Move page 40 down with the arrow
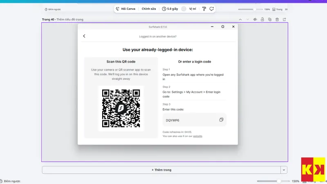Viewport: 327px width, 184px height. [x=248, y=19]
